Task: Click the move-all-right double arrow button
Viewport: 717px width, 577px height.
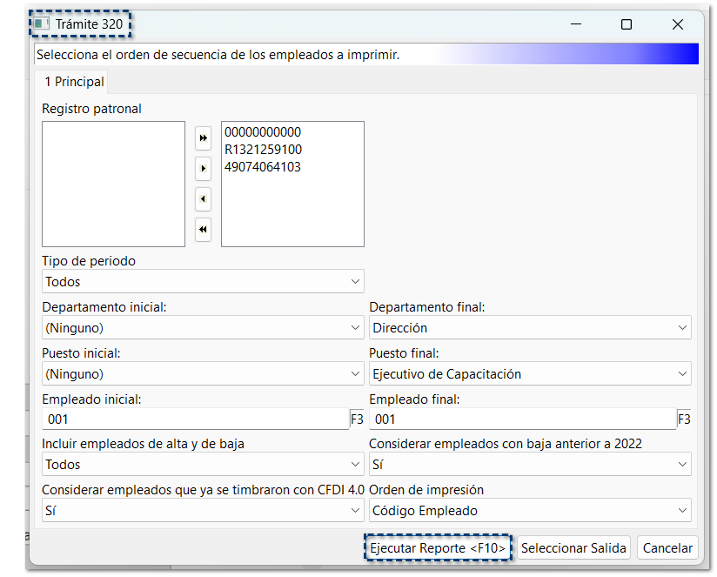Action: 203,138
